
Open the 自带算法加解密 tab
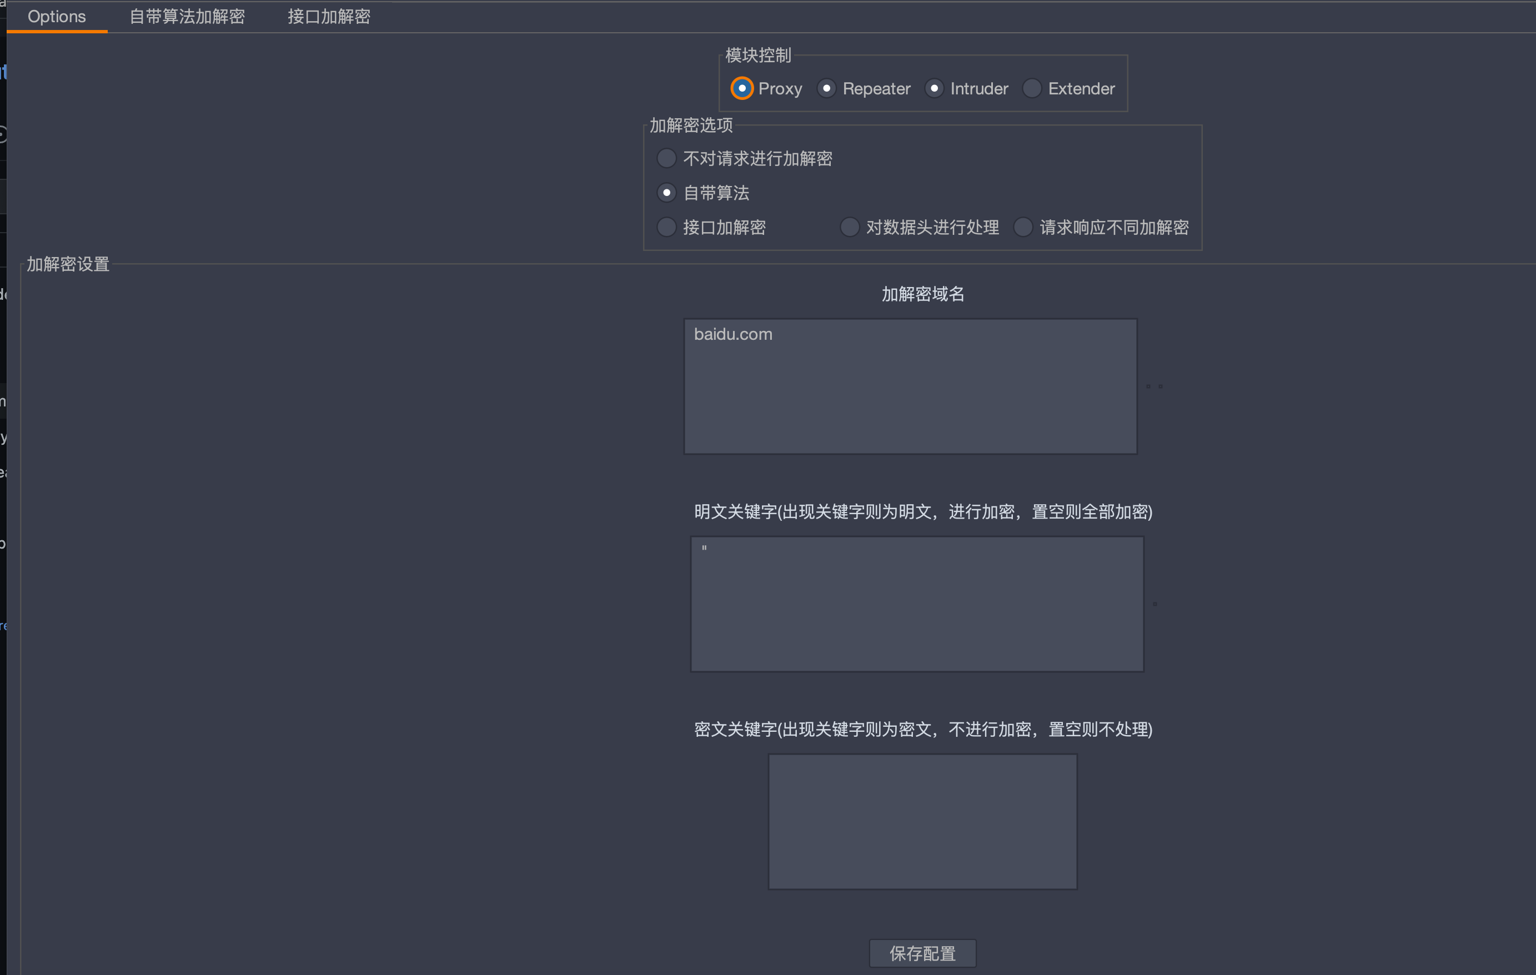187,17
